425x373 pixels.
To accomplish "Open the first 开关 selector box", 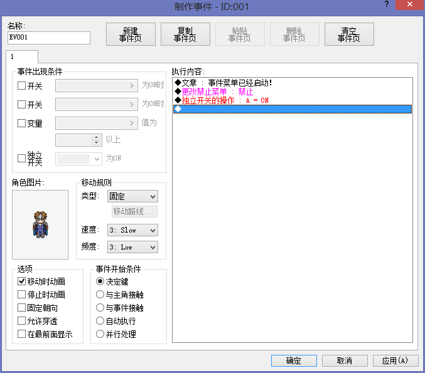I will 97,85.
